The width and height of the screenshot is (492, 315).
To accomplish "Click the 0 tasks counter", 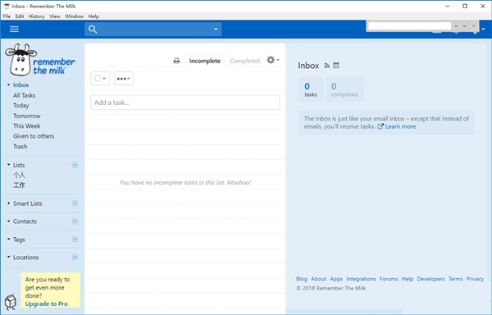I will [x=311, y=89].
